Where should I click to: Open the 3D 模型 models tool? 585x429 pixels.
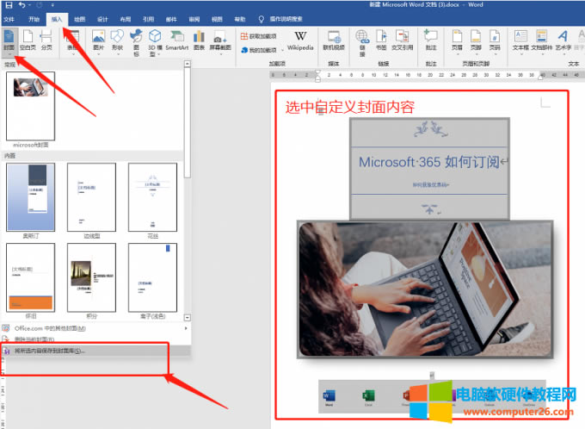(154, 42)
